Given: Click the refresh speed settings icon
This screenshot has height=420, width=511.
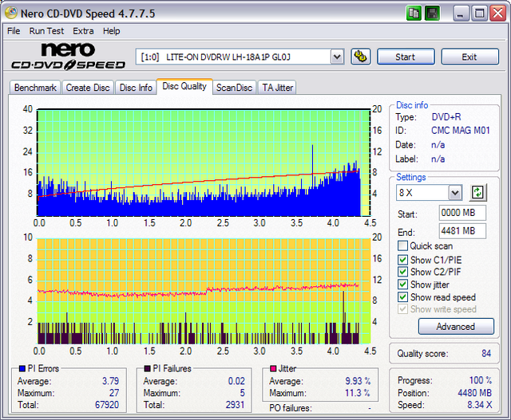Looking at the screenshot, I should (477, 193).
